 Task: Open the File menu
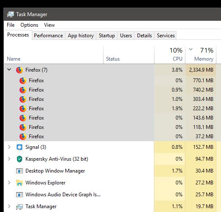tap(11, 25)
